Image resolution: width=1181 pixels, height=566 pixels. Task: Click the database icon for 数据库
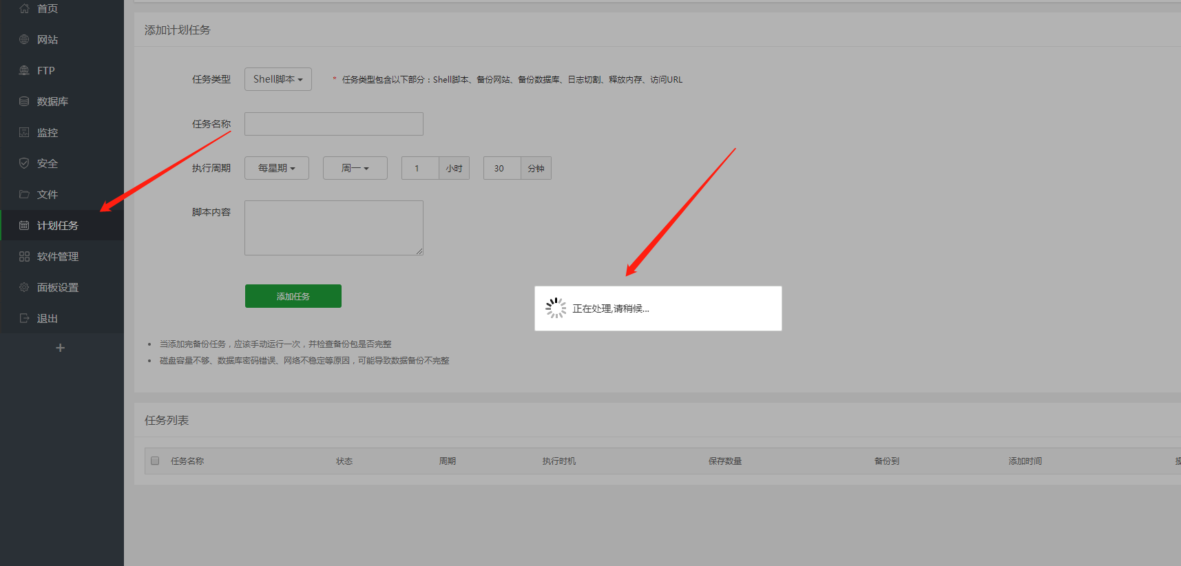(x=24, y=101)
